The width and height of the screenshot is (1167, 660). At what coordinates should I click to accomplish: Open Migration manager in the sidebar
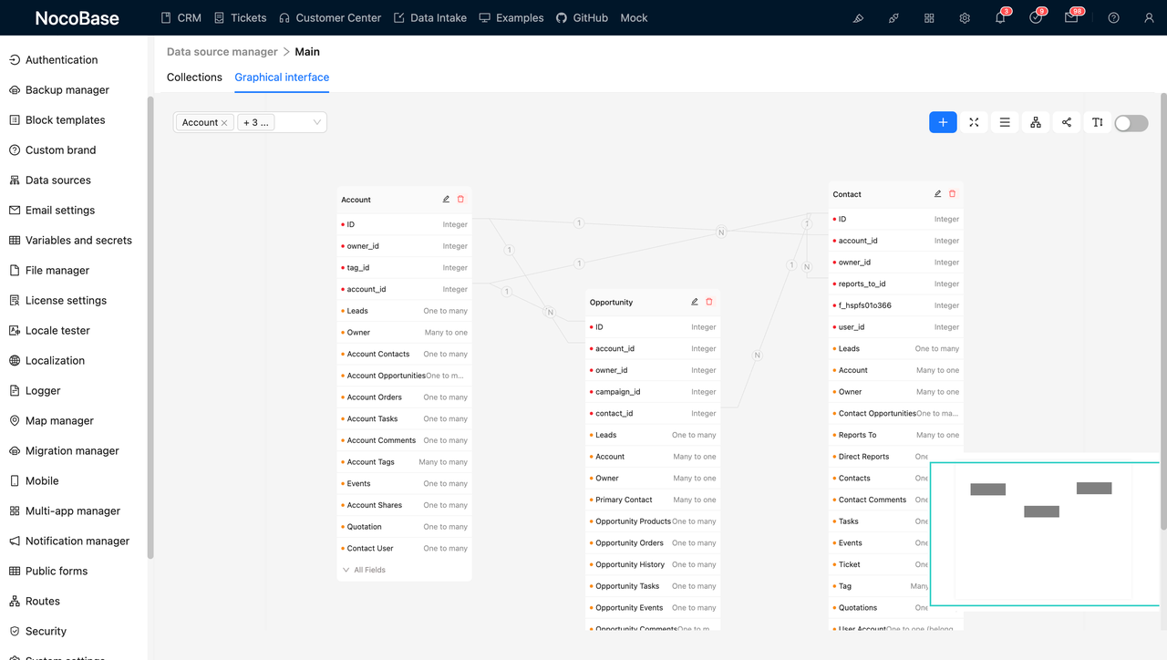point(70,450)
